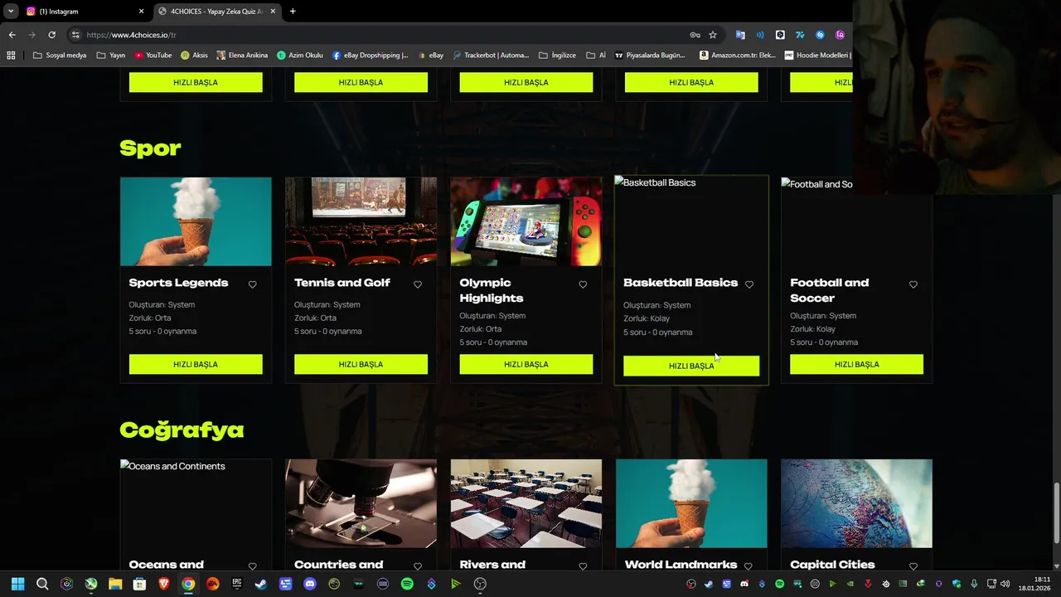Open the Countries microscope thumbnail
Image resolution: width=1061 pixels, height=597 pixels.
tap(361, 503)
